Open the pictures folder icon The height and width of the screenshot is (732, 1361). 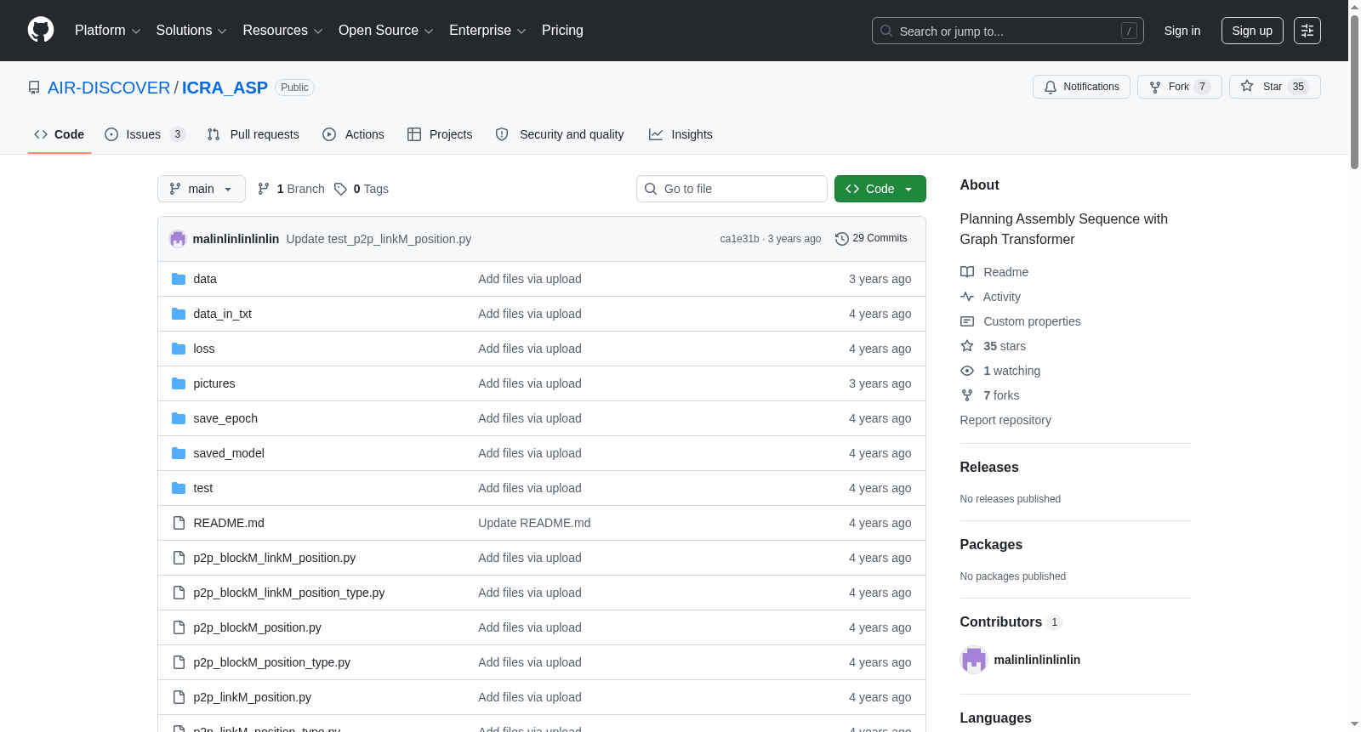tap(179, 383)
